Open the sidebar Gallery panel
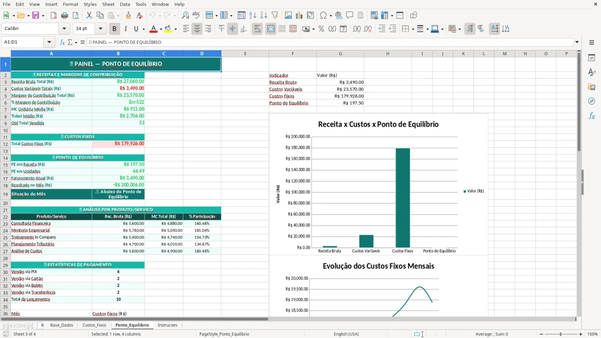Viewport: 601px width, 338px height. coord(591,87)
